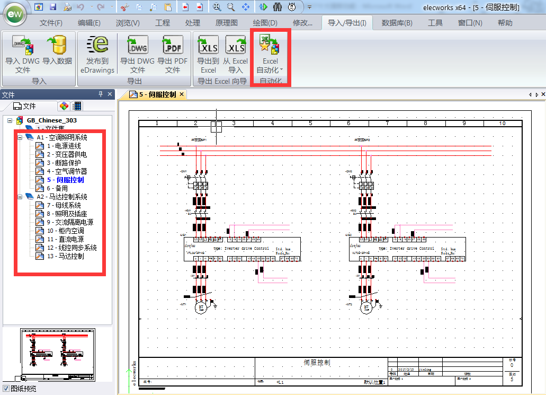Click the print icon in quick toolbar
The image size is (546, 395).
(x=67, y=6)
